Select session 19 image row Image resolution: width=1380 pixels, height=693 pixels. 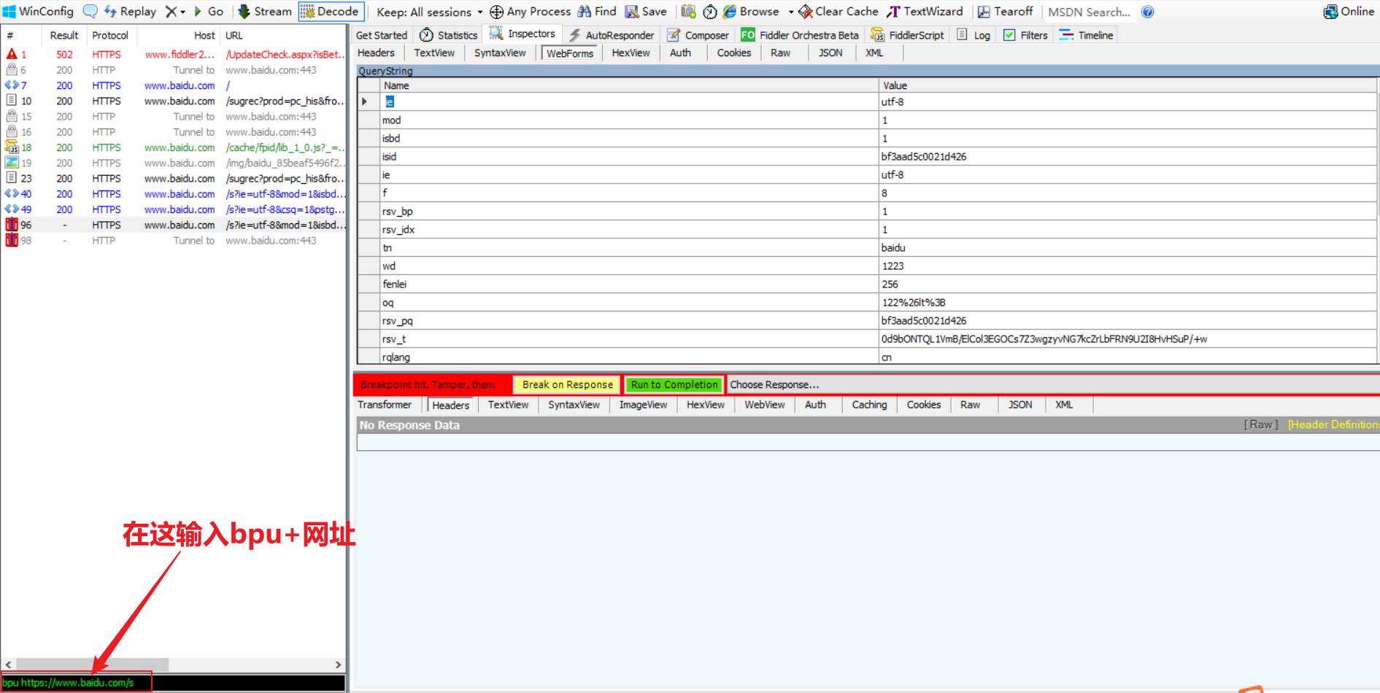[174, 163]
